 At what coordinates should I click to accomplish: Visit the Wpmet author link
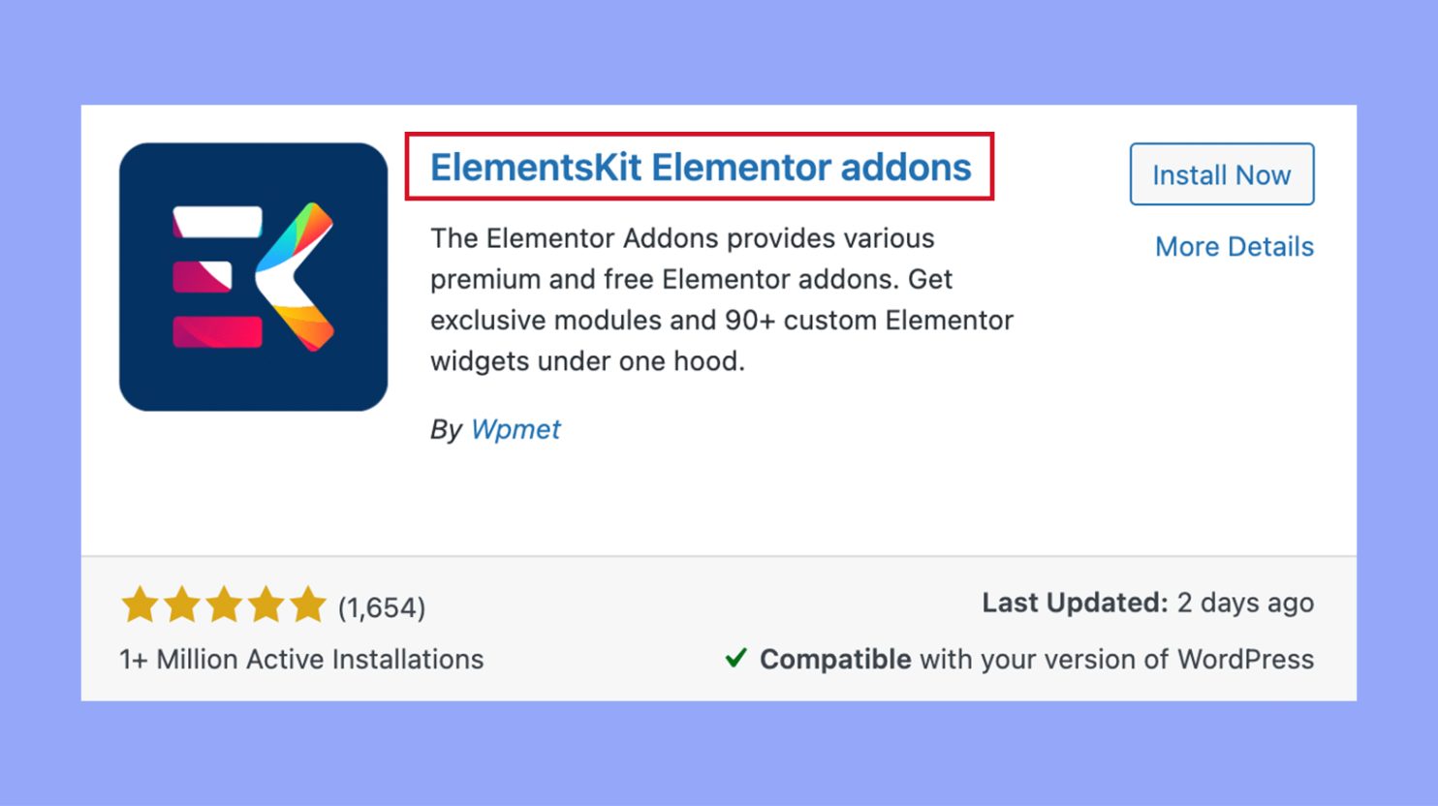pyautogui.click(x=515, y=429)
